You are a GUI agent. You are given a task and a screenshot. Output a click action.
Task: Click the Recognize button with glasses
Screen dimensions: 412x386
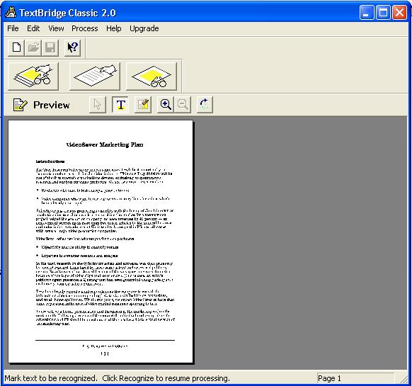coord(151,76)
